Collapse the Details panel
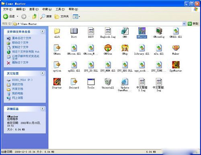Viewport: 201px width, 155px height. point(43,108)
